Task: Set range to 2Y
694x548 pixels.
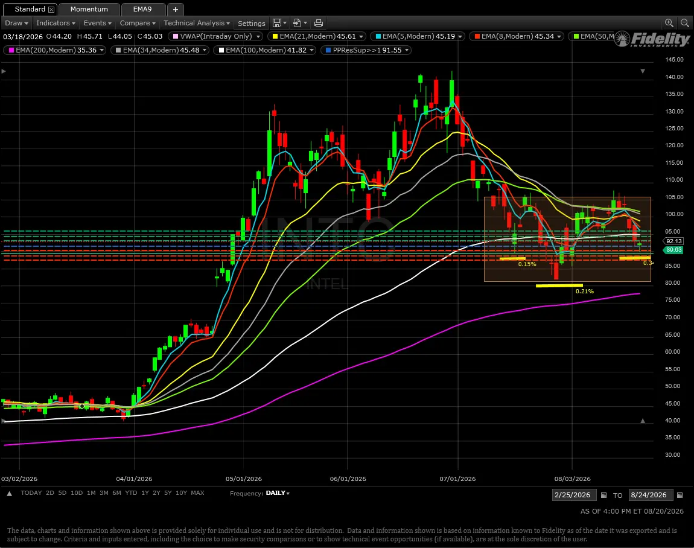Action: (x=156, y=492)
